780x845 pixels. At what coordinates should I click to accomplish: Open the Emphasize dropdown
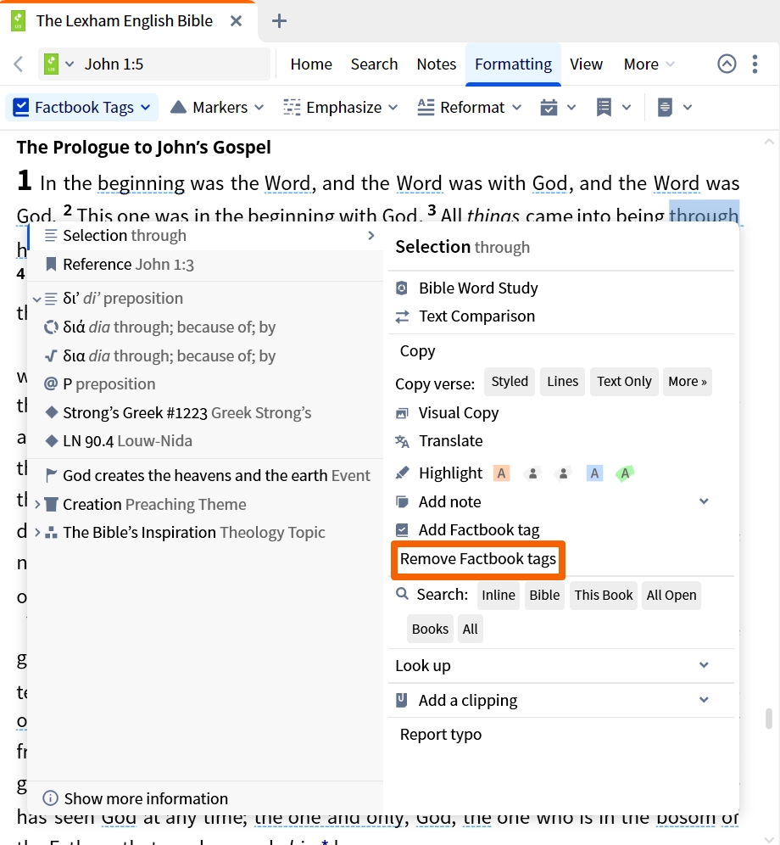click(341, 107)
